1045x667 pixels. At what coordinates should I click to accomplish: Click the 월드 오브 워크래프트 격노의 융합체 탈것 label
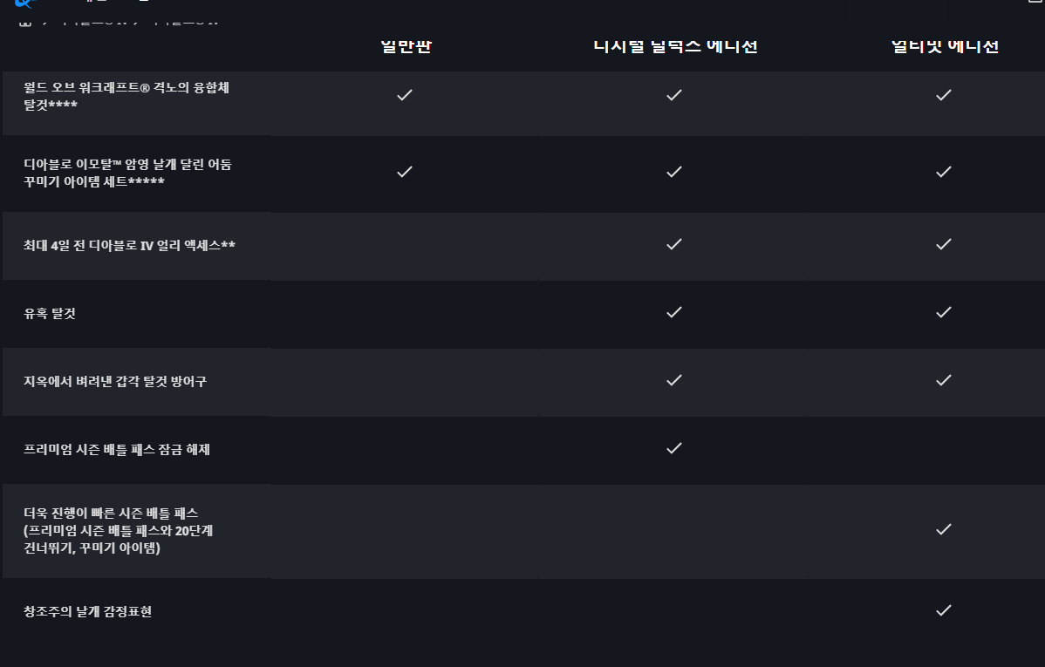coord(126,87)
